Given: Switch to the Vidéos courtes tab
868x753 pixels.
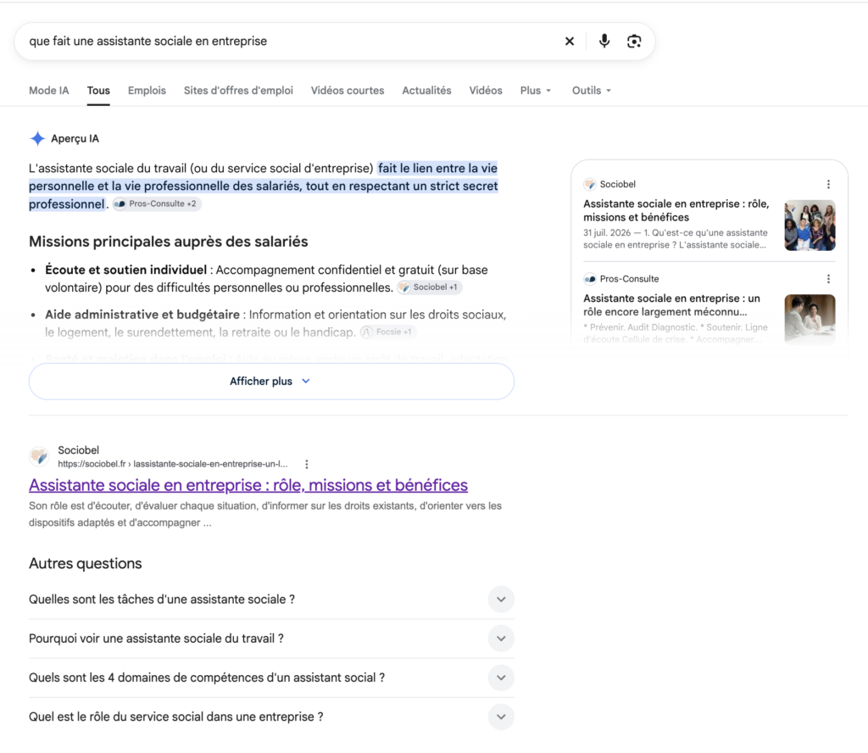Looking at the screenshot, I should pos(347,90).
